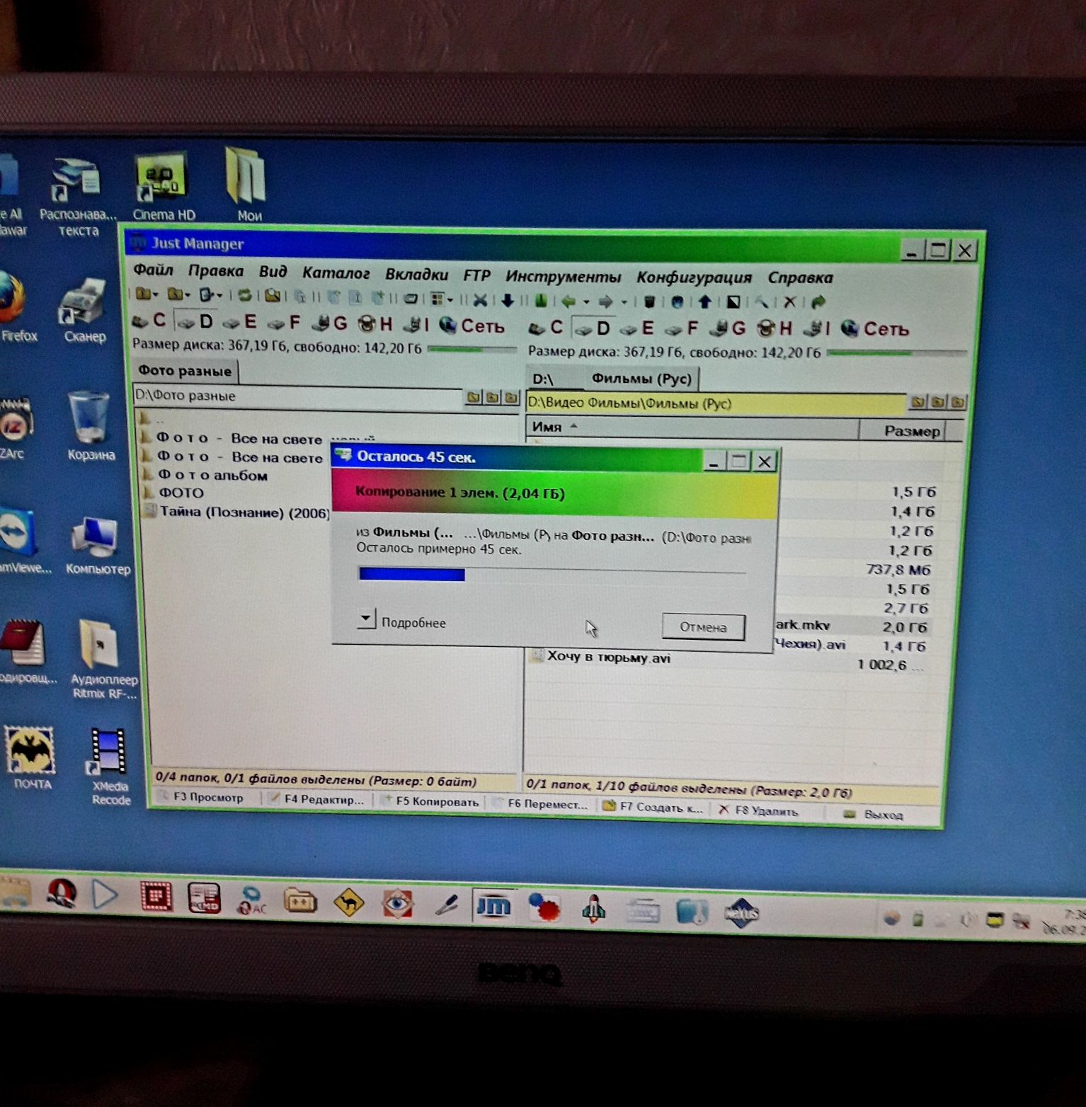This screenshot has width=1086, height=1107.
Task: Click F5 Копировать button
Action: click(430, 801)
